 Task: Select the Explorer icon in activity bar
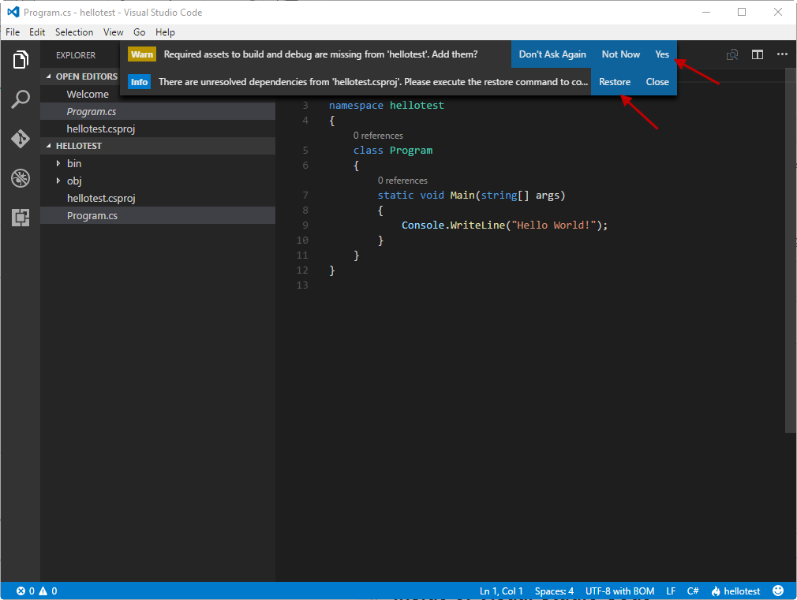tap(20, 59)
